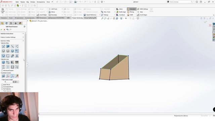Switch to the DisplayManager color ball tab icon
This screenshot has height=121, width=215.
tap(20, 23)
